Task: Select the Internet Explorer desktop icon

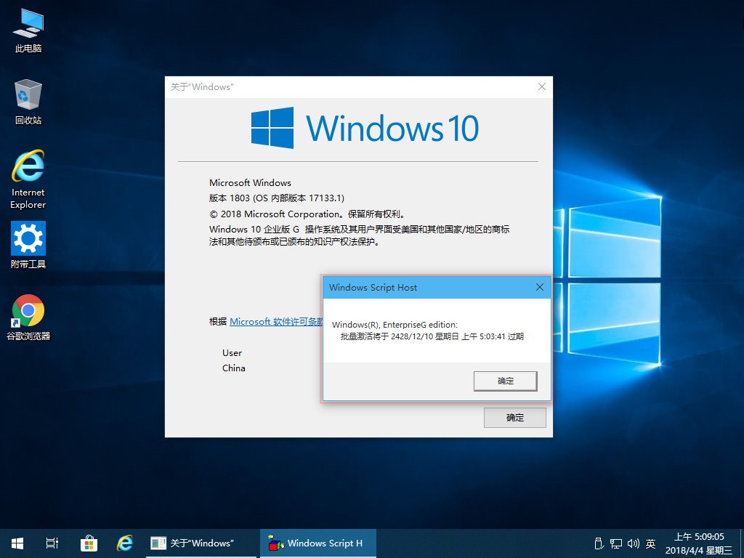Action: pos(28,179)
